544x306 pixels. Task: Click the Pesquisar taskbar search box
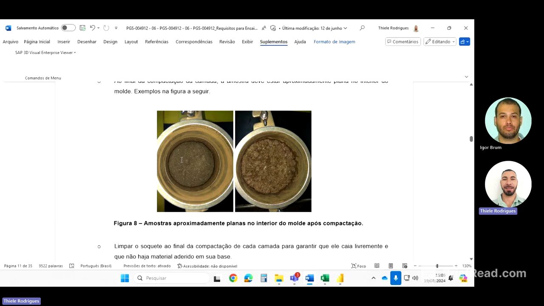pos(171,278)
